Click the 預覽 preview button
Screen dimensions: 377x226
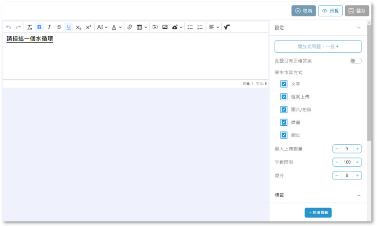[330, 11]
